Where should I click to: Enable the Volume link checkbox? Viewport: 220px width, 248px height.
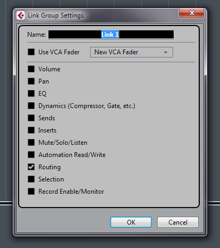click(31, 69)
